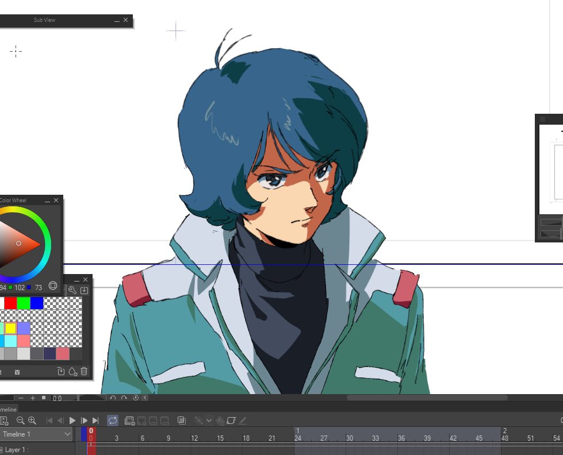Step forward to next frame
The height and width of the screenshot is (455, 563).
click(x=84, y=421)
